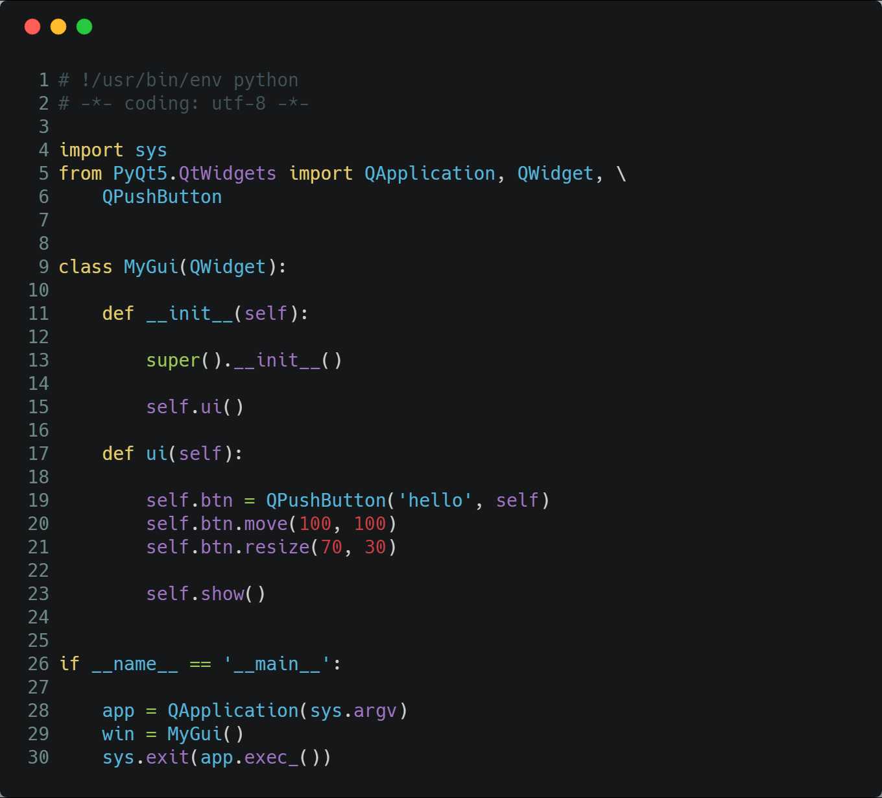Click the '__main__' string on line 26
882x798 pixels.
coord(277,664)
